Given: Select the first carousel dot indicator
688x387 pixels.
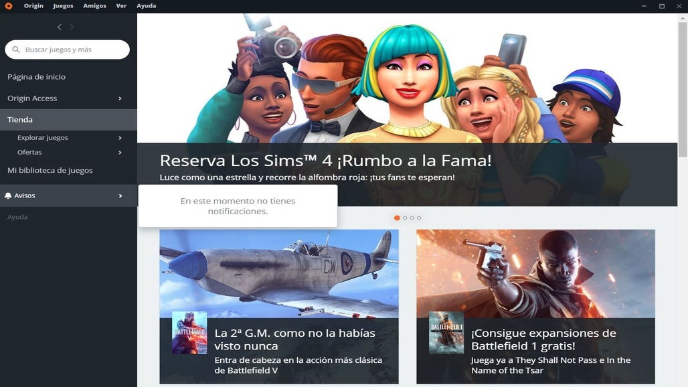Looking at the screenshot, I should (397, 218).
